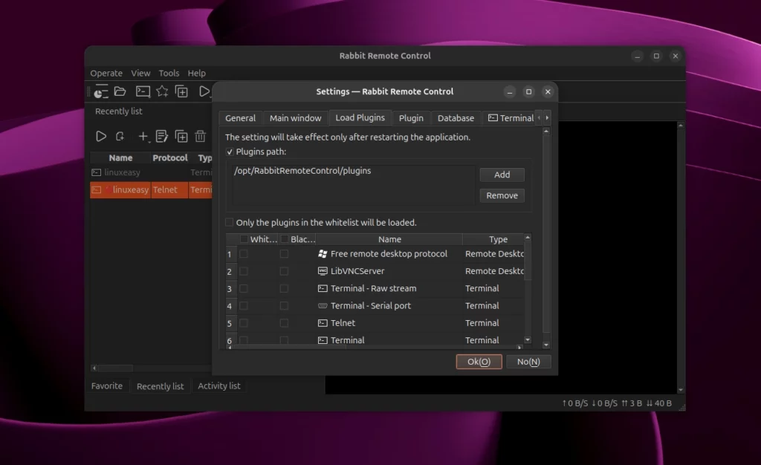Open the Database settings tab

coord(456,118)
